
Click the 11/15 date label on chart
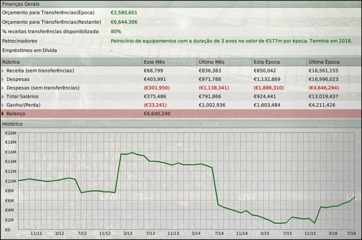(x=310, y=233)
